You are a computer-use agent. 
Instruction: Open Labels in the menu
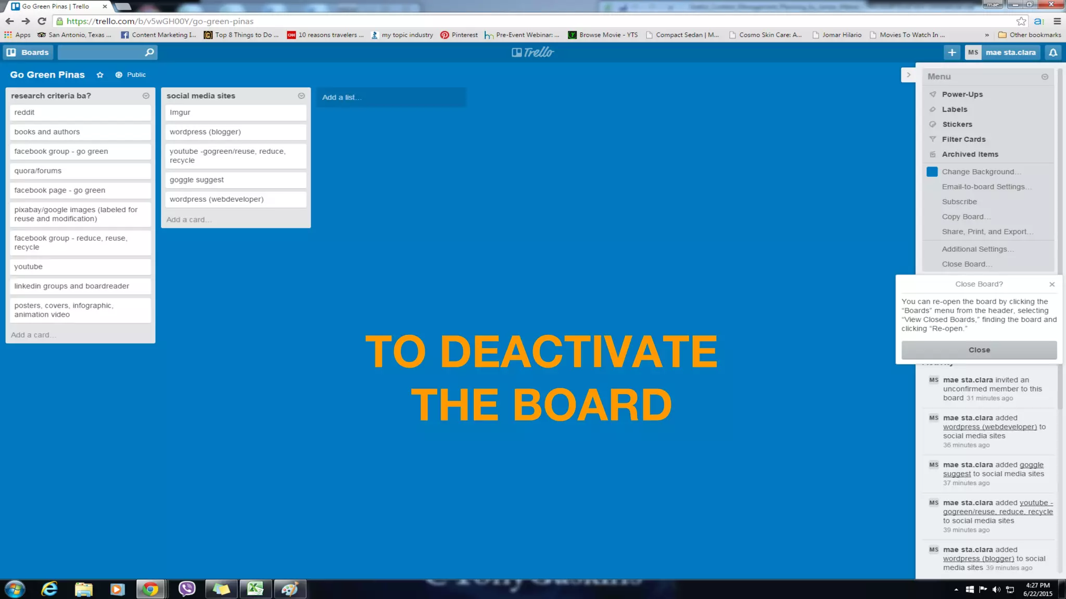pos(954,109)
